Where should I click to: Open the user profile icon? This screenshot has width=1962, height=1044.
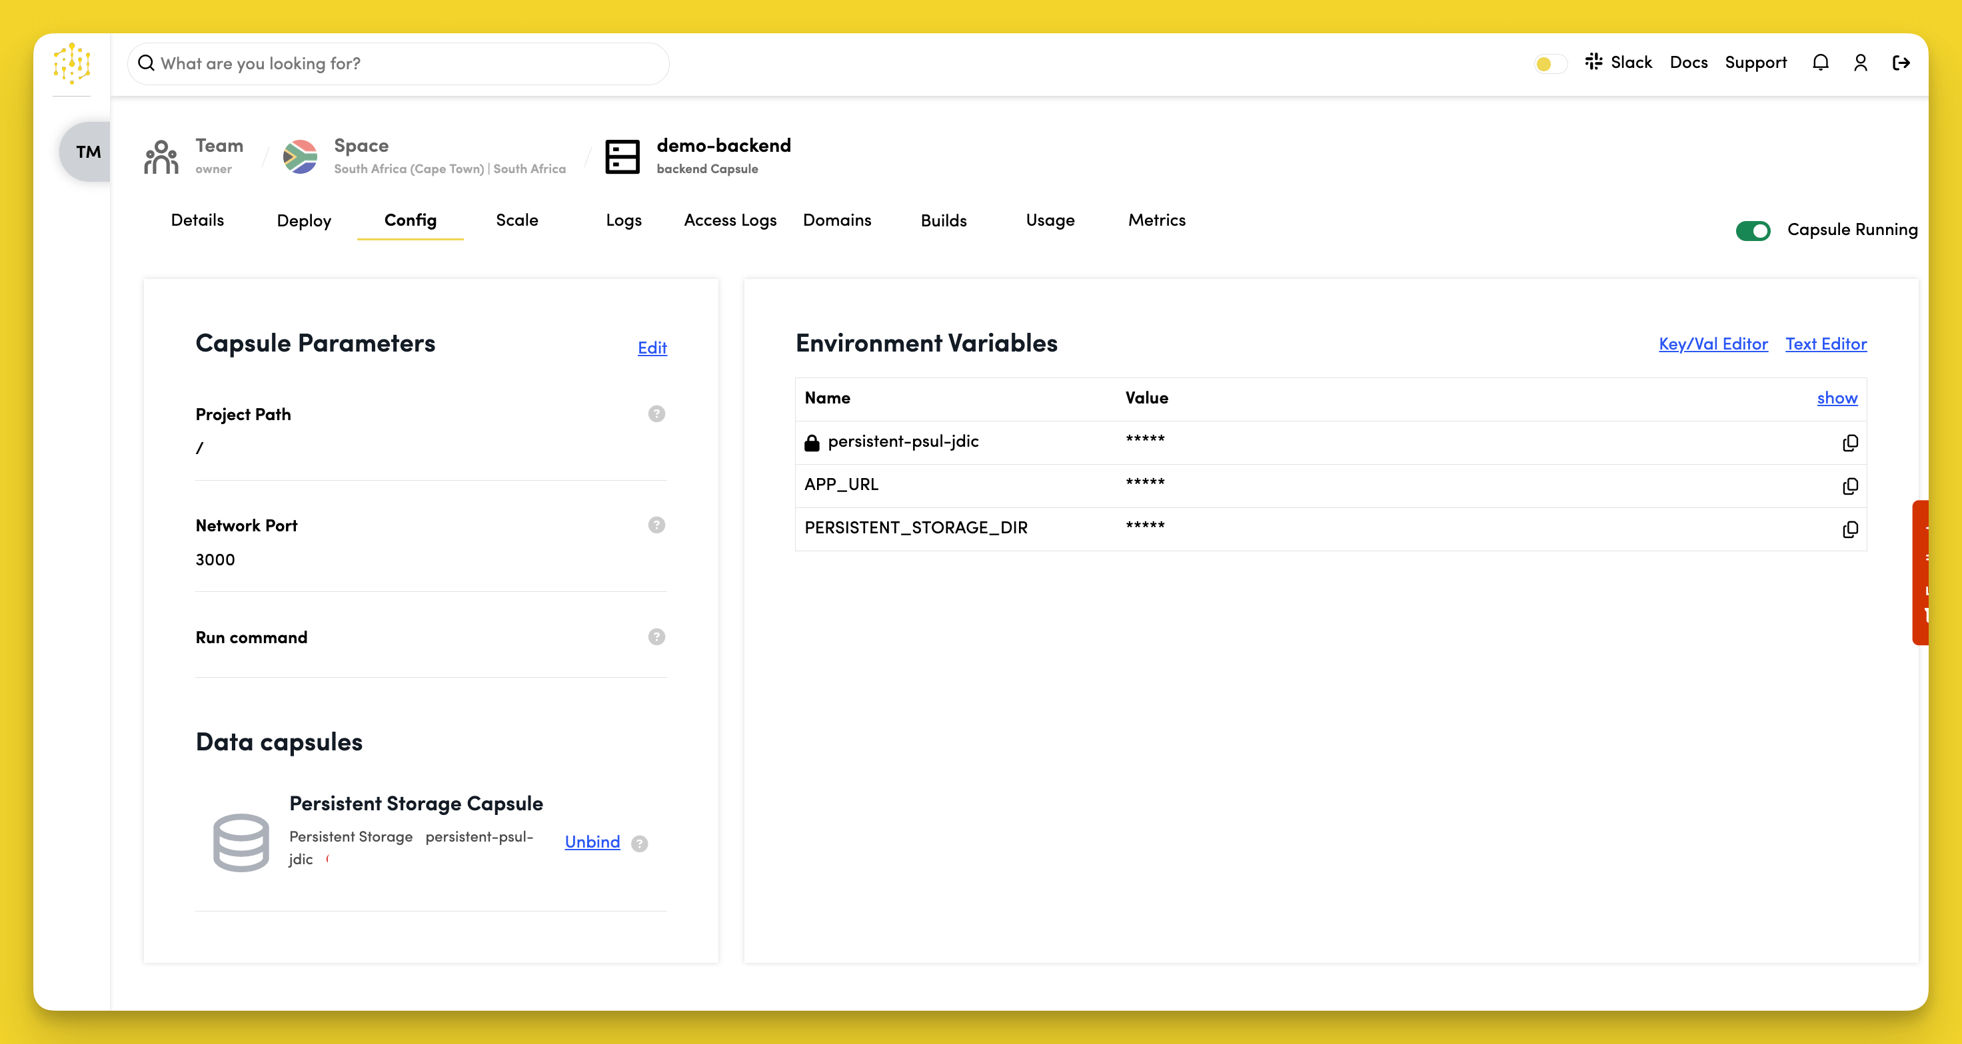(x=1860, y=63)
